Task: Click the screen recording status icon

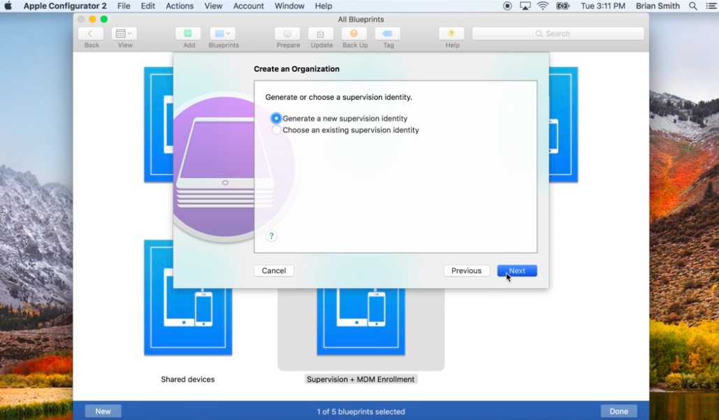Action: (x=507, y=6)
